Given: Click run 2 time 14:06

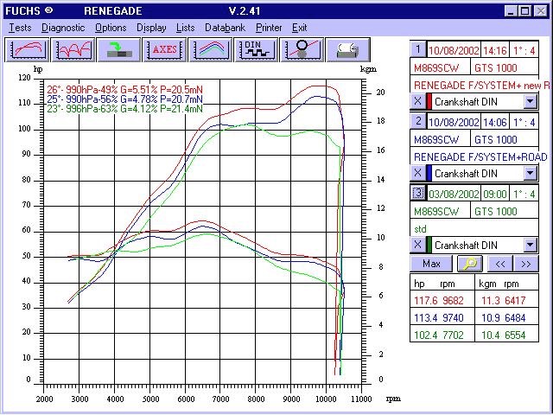Looking at the screenshot, I should tap(494, 123).
